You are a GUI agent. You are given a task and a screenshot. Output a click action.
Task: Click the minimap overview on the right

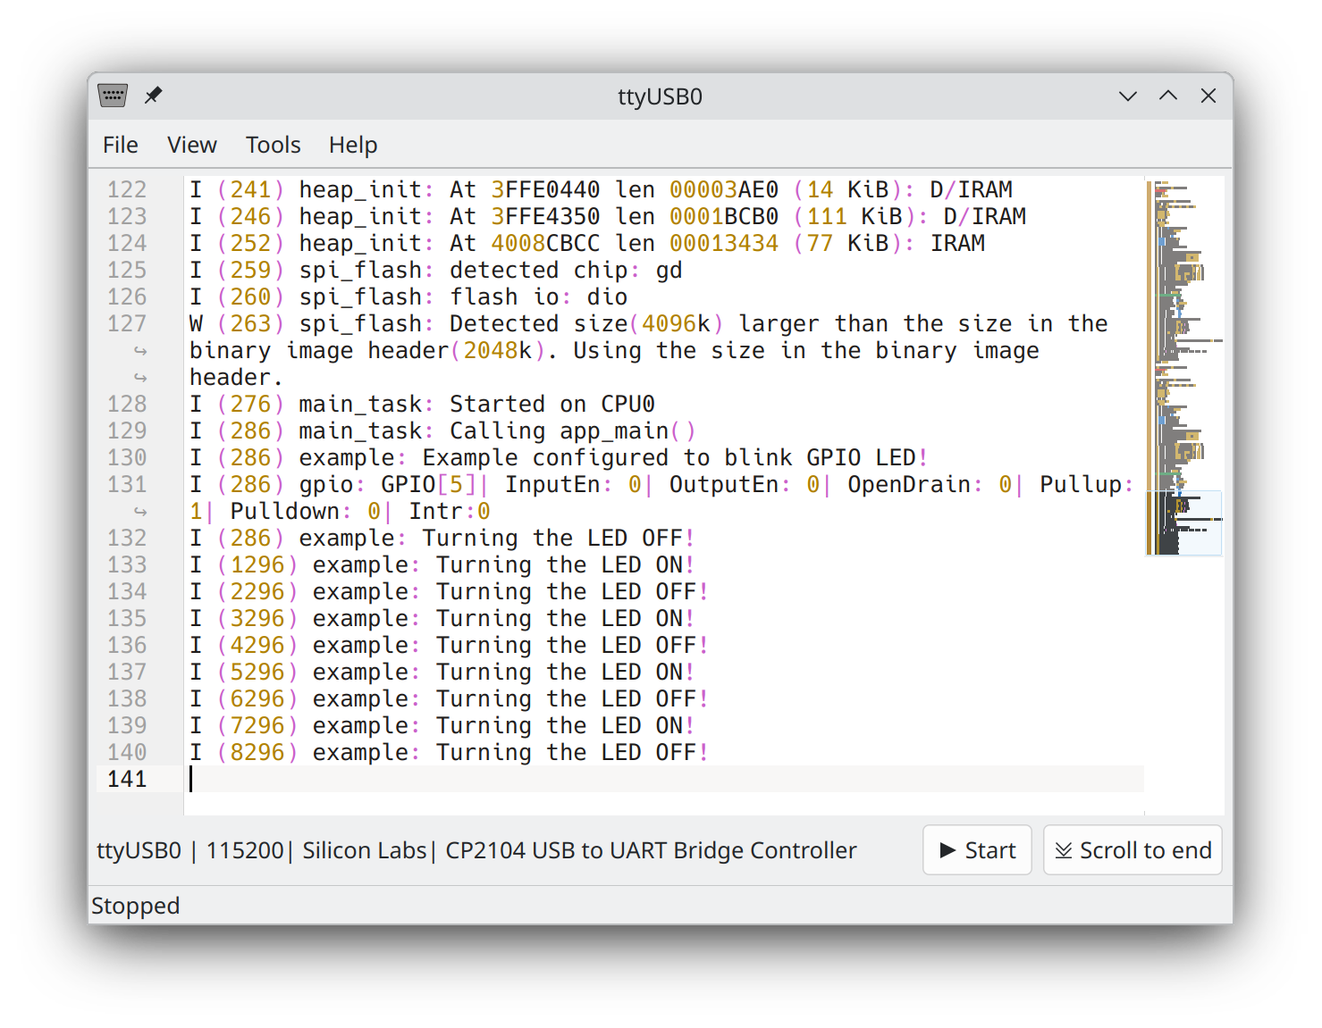[x=1184, y=366]
